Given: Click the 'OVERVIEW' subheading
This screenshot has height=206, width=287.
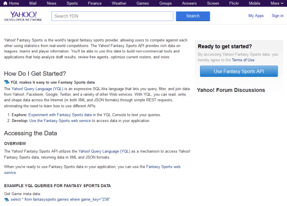Looking at the screenshot, I should [15, 144].
